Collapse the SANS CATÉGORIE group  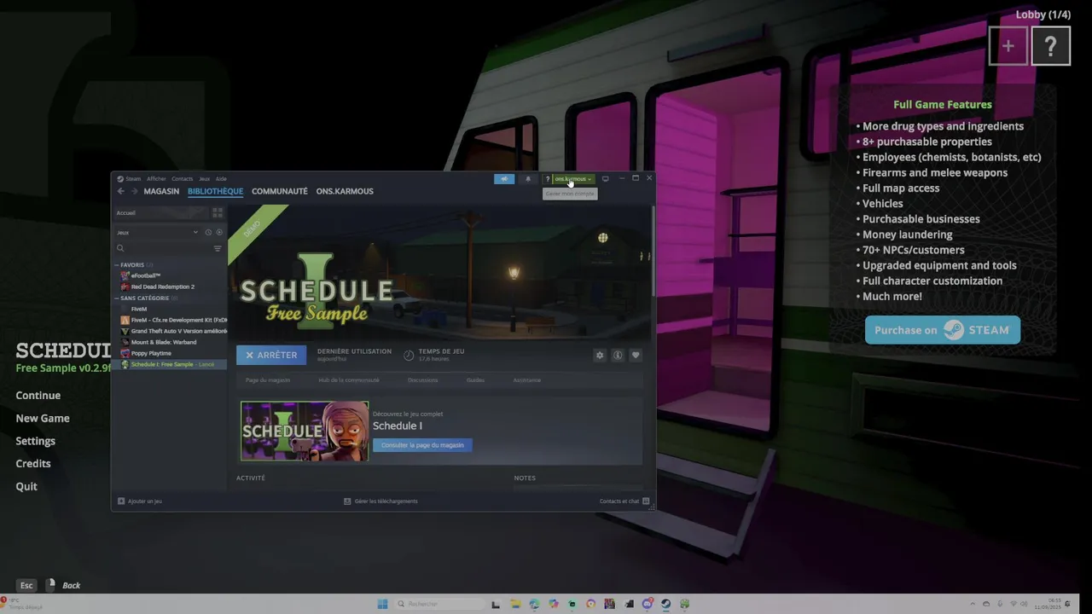point(146,298)
